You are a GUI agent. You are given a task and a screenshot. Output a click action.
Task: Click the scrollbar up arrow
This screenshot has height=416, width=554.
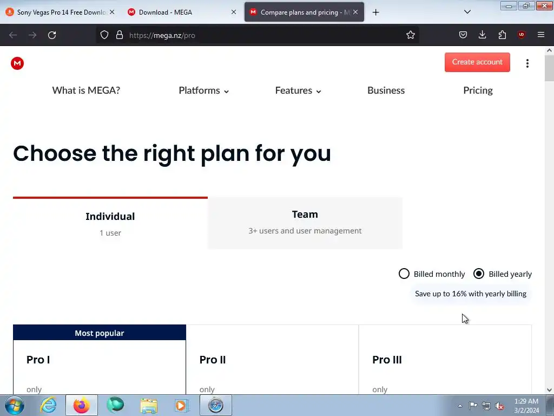coord(549,50)
